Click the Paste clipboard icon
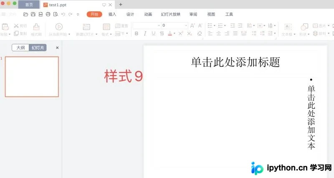 5,27
